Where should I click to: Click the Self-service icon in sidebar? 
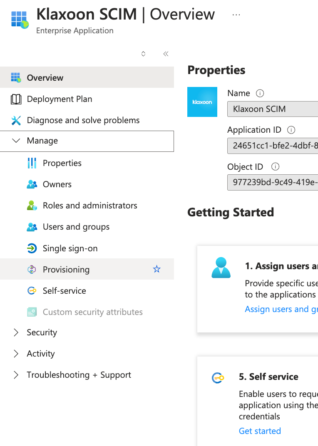click(32, 291)
